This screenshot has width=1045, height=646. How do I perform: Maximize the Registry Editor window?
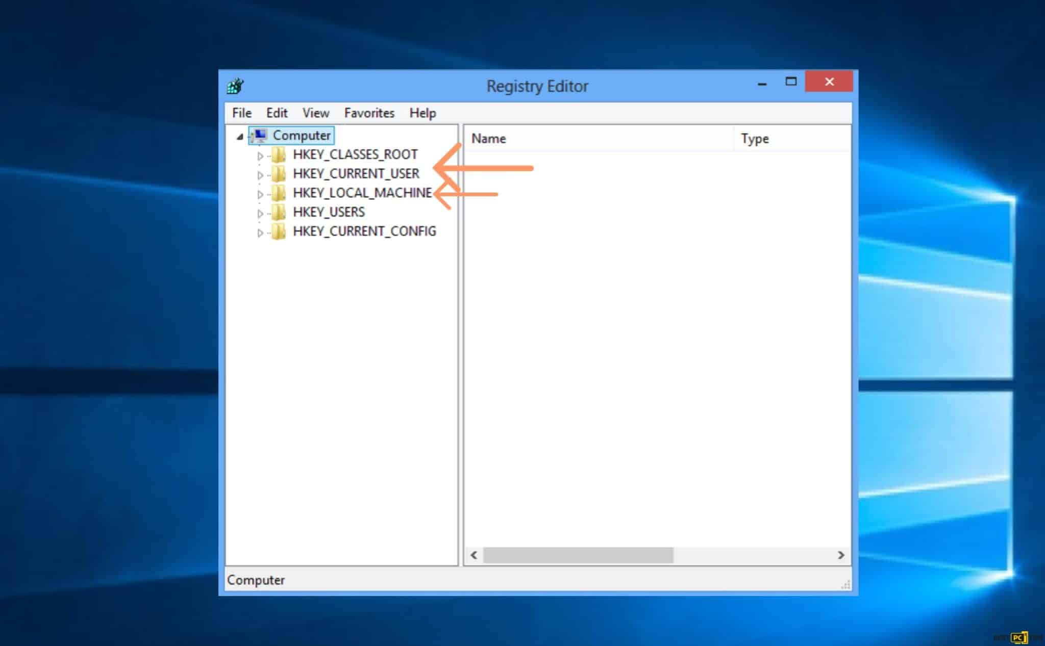pyautogui.click(x=791, y=82)
